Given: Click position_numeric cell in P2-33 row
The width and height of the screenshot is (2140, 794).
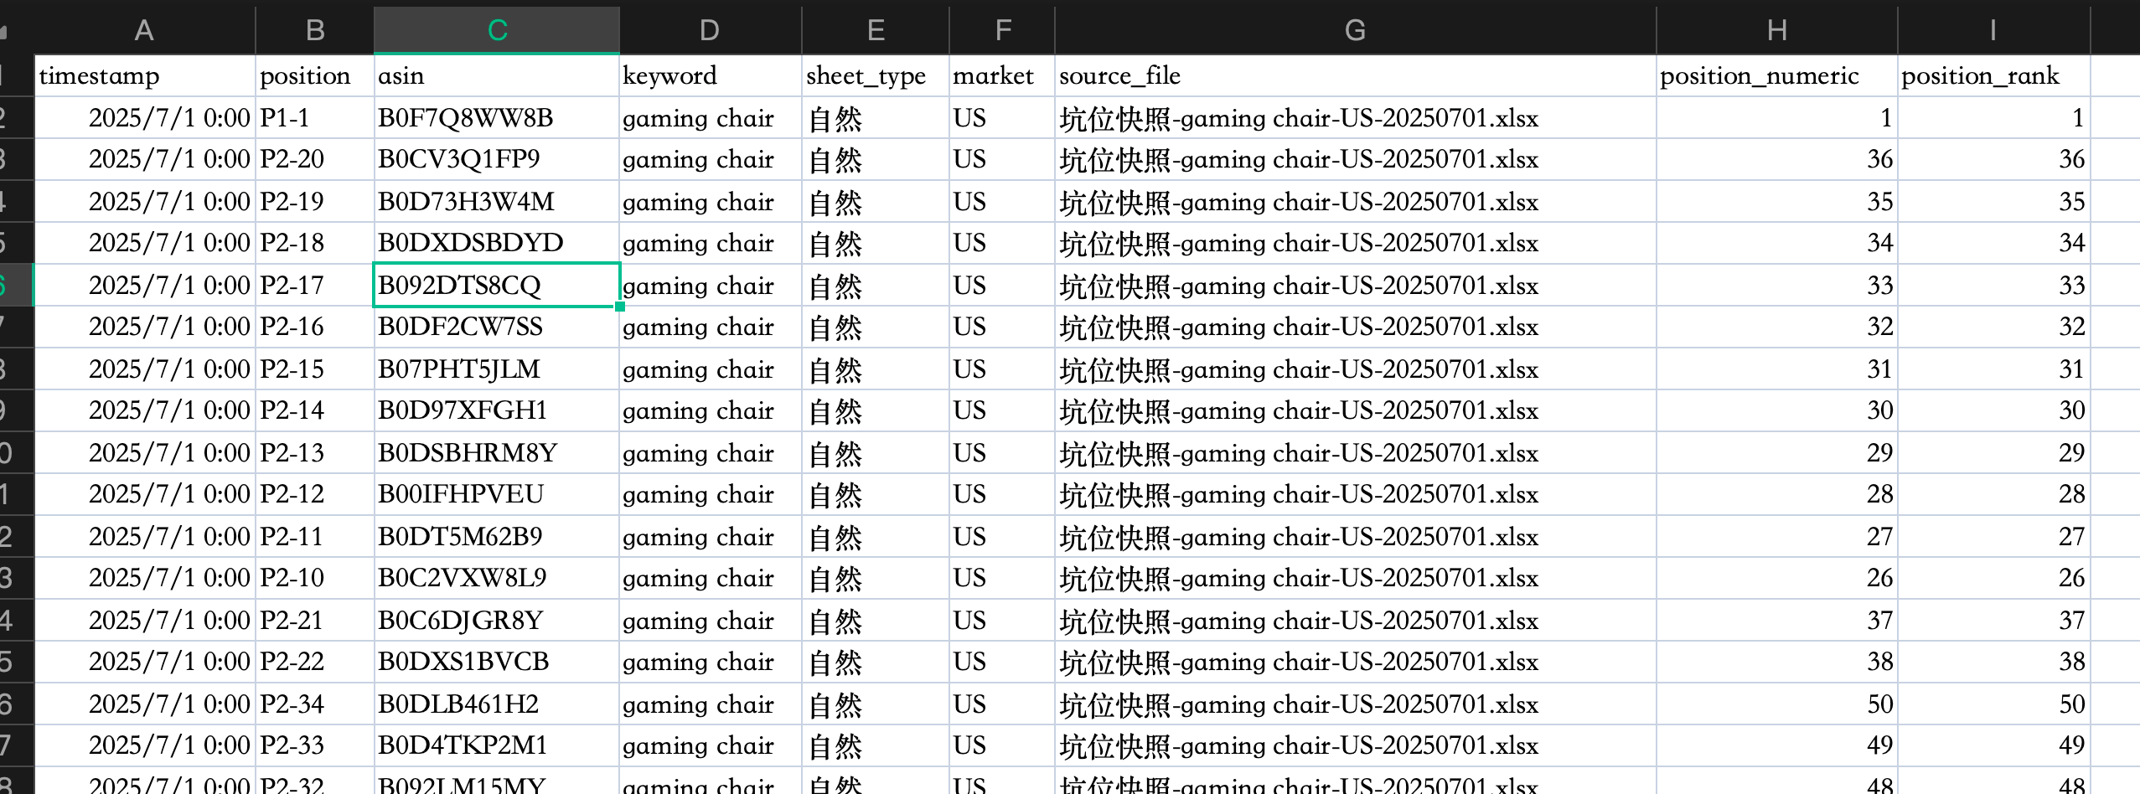Looking at the screenshot, I should [x=1777, y=745].
